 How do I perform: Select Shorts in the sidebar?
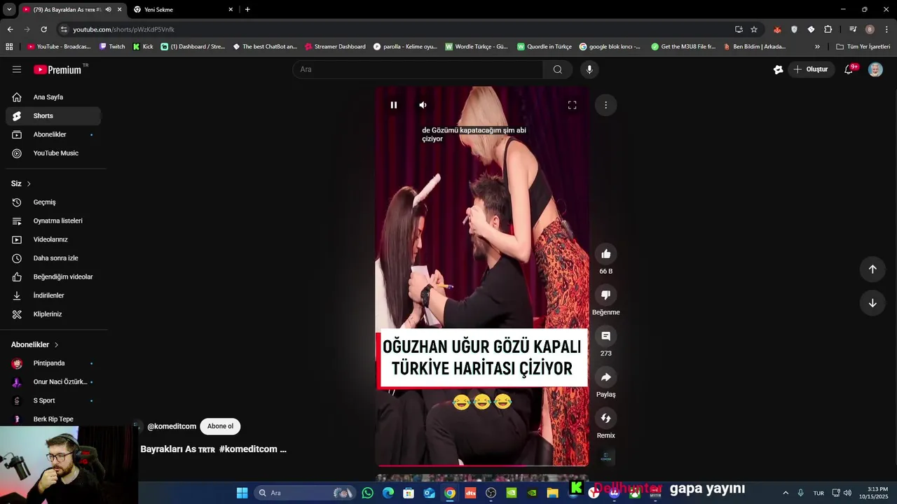[53, 115]
